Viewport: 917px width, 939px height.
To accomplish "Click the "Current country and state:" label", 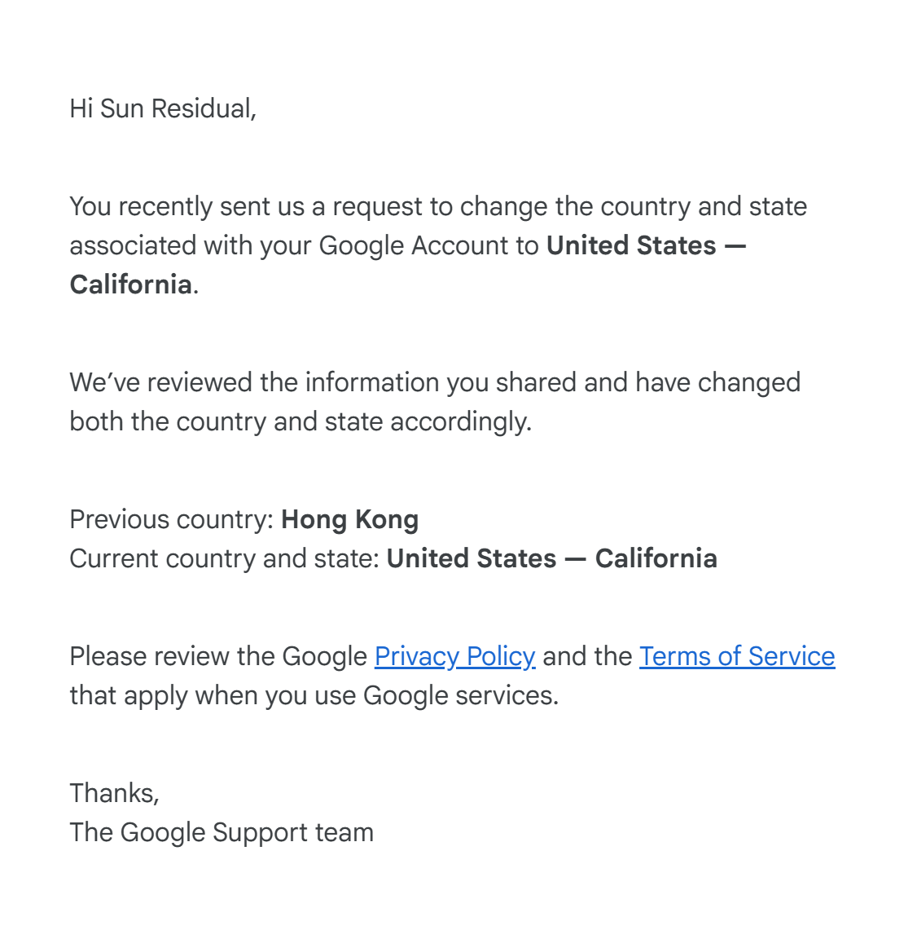I will coord(225,558).
